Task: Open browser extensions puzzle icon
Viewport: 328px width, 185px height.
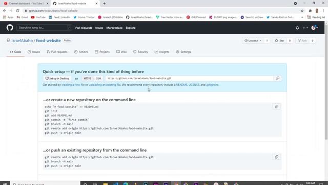Action: (x=310, y=11)
